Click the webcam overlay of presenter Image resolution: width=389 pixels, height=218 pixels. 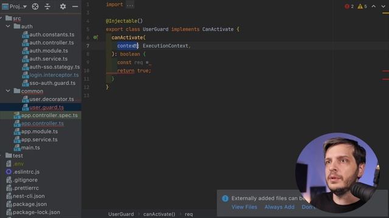[337, 173]
